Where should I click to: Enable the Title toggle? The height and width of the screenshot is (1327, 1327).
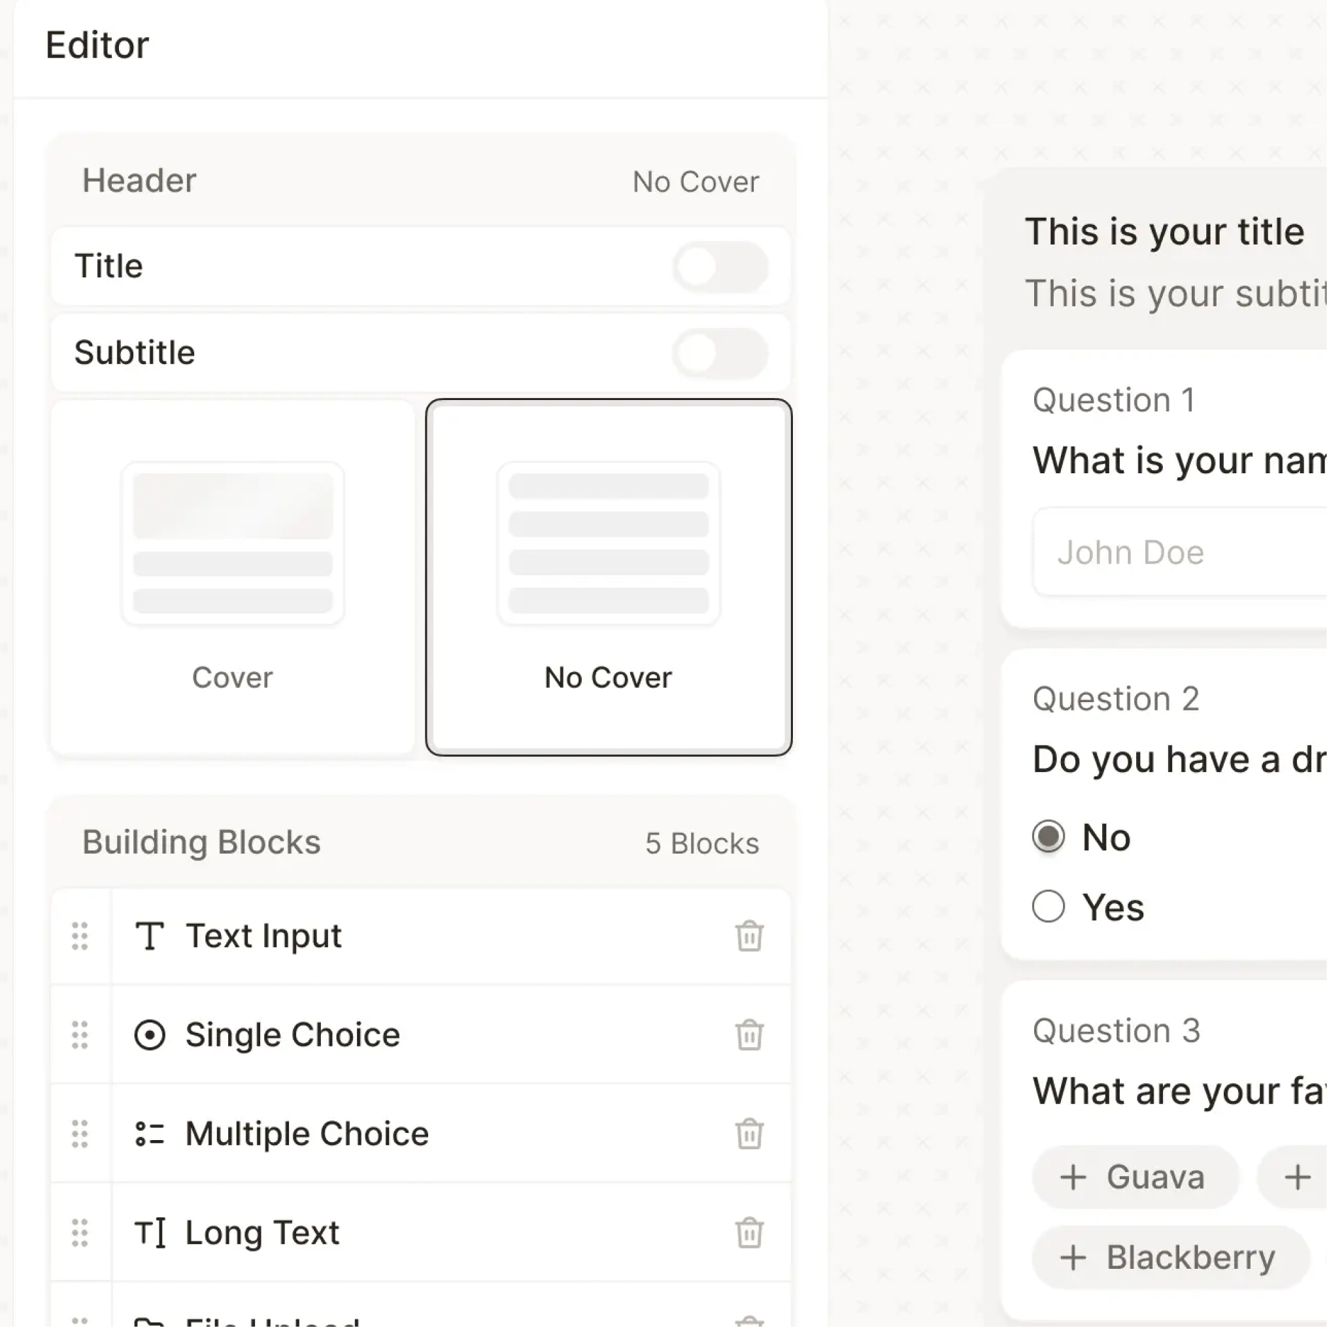(720, 267)
